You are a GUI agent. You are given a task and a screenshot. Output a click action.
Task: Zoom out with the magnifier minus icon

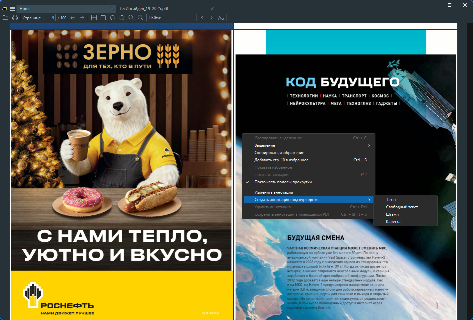131,18
